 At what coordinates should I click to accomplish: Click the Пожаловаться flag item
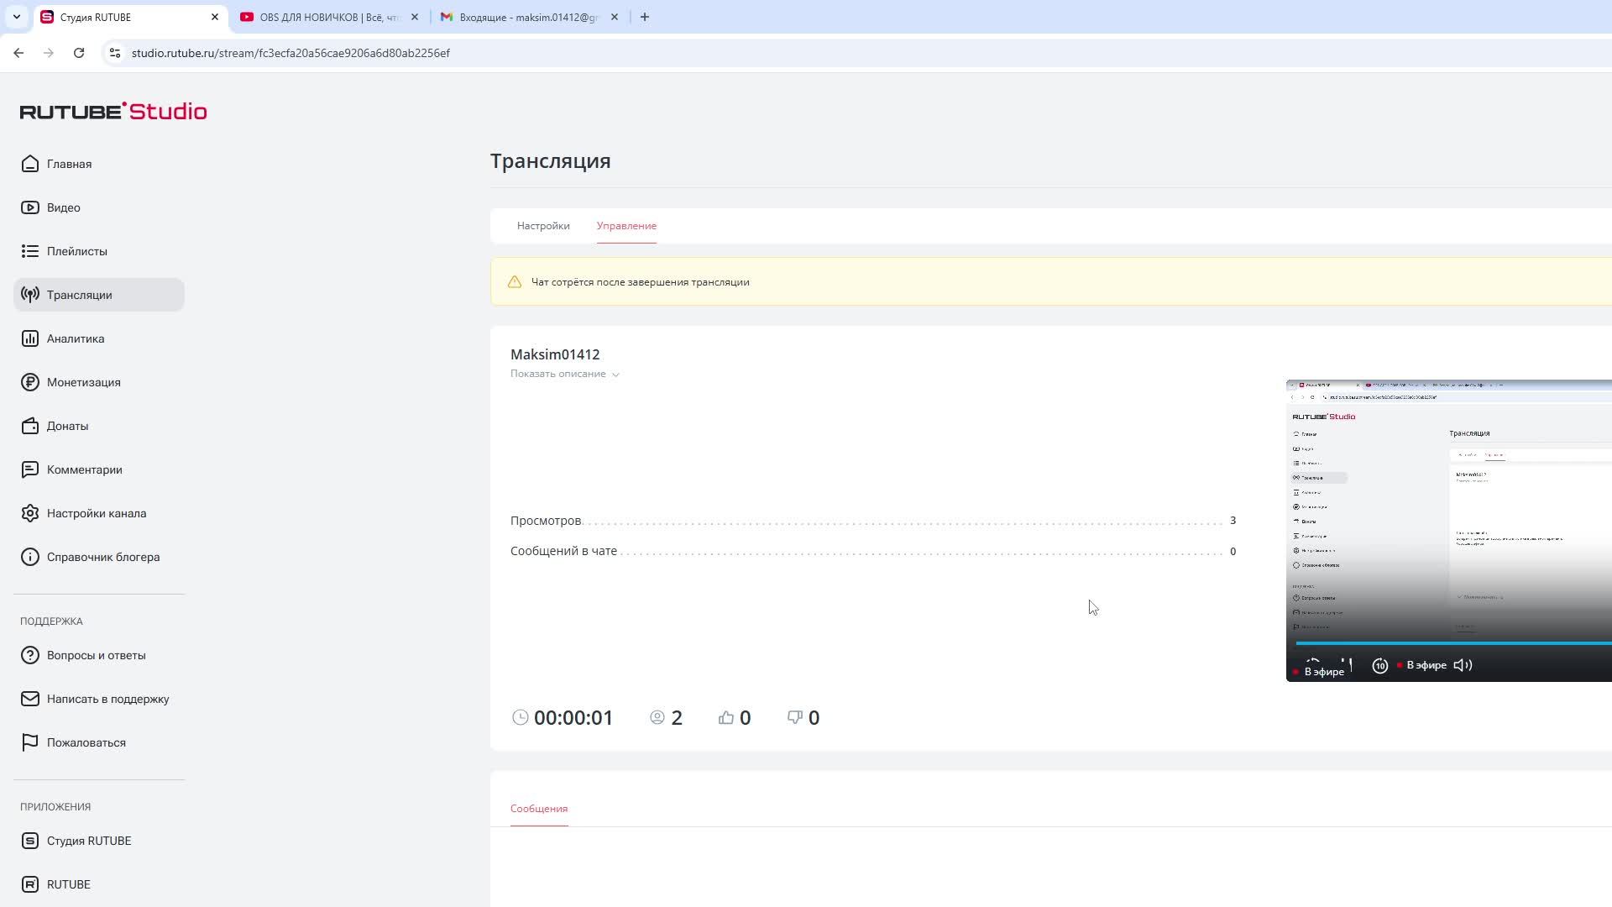(x=99, y=742)
